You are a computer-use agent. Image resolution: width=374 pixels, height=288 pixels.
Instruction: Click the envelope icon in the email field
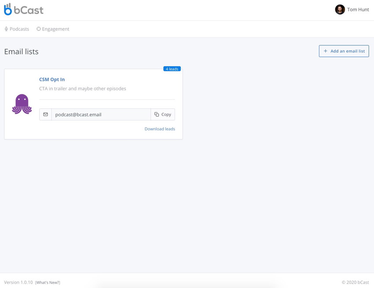tap(45, 114)
